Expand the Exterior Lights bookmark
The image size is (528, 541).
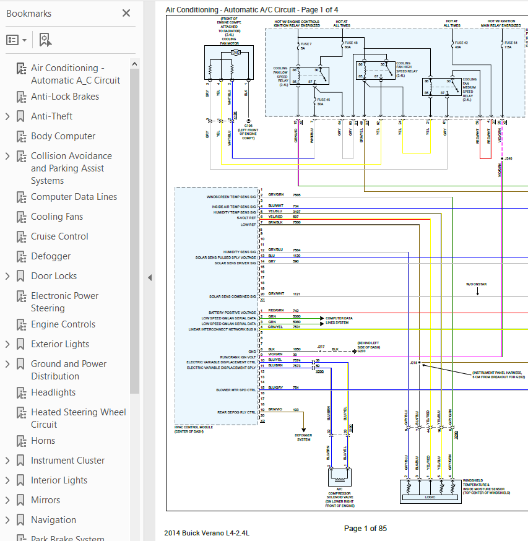tap(7, 344)
